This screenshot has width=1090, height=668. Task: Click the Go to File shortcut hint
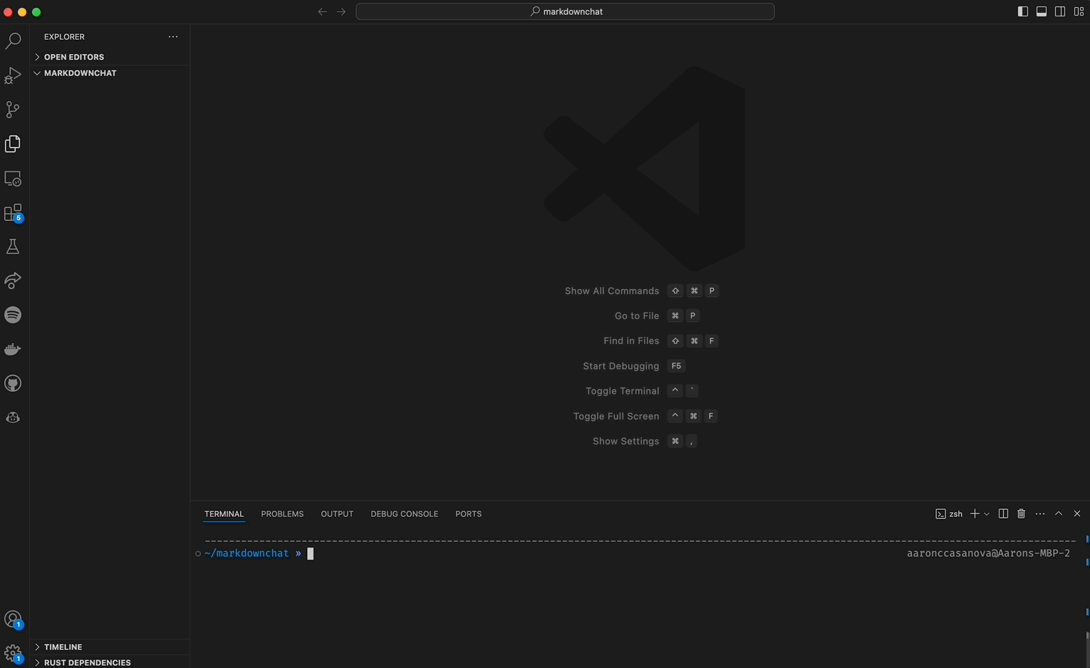coord(657,315)
